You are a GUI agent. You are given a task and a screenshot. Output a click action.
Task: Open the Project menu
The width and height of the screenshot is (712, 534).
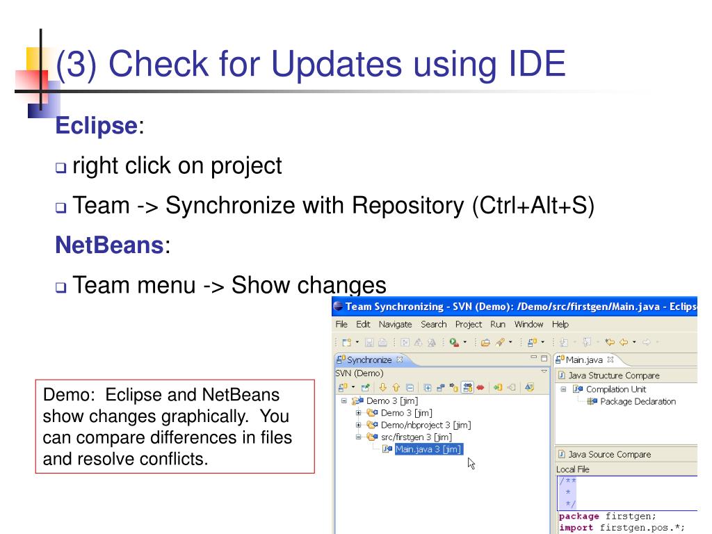(x=469, y=324)
